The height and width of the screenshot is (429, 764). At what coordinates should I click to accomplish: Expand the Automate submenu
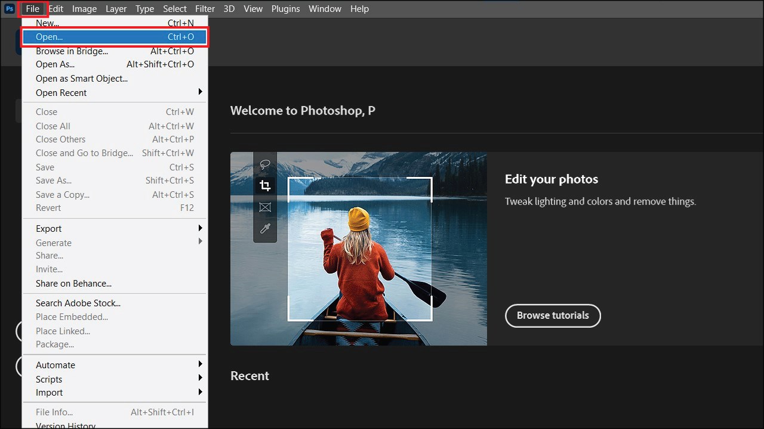(x=56, y=365)
